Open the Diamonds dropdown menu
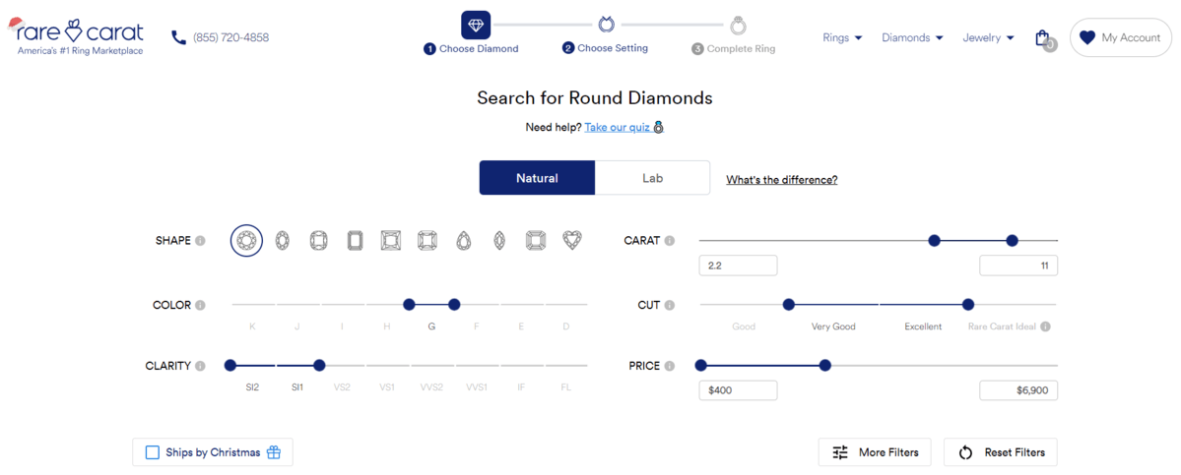This screenshot has width=1181, height=475. point(912,37)
